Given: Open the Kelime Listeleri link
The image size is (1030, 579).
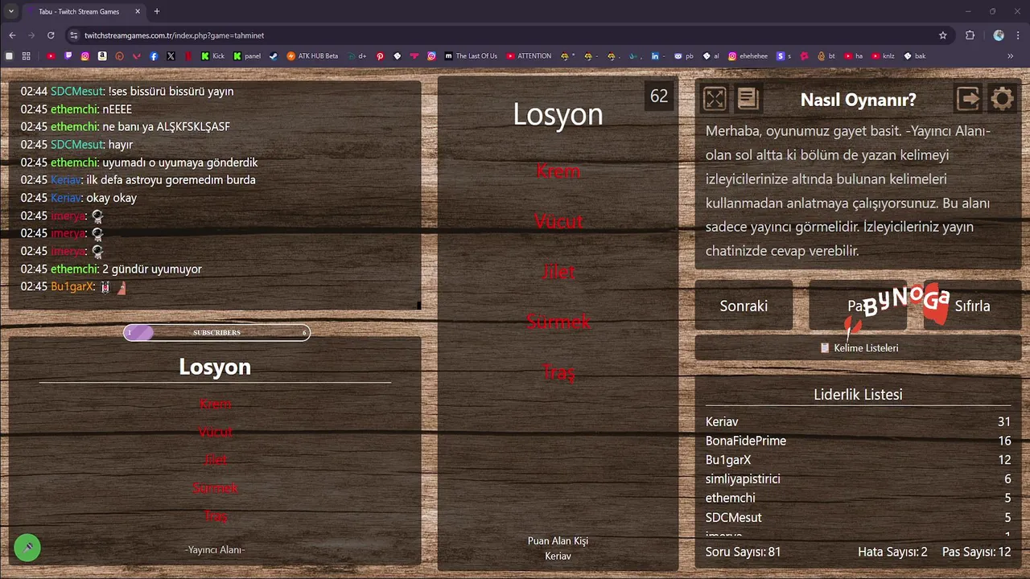Looking at the screenshot, I should coord(859,348).
